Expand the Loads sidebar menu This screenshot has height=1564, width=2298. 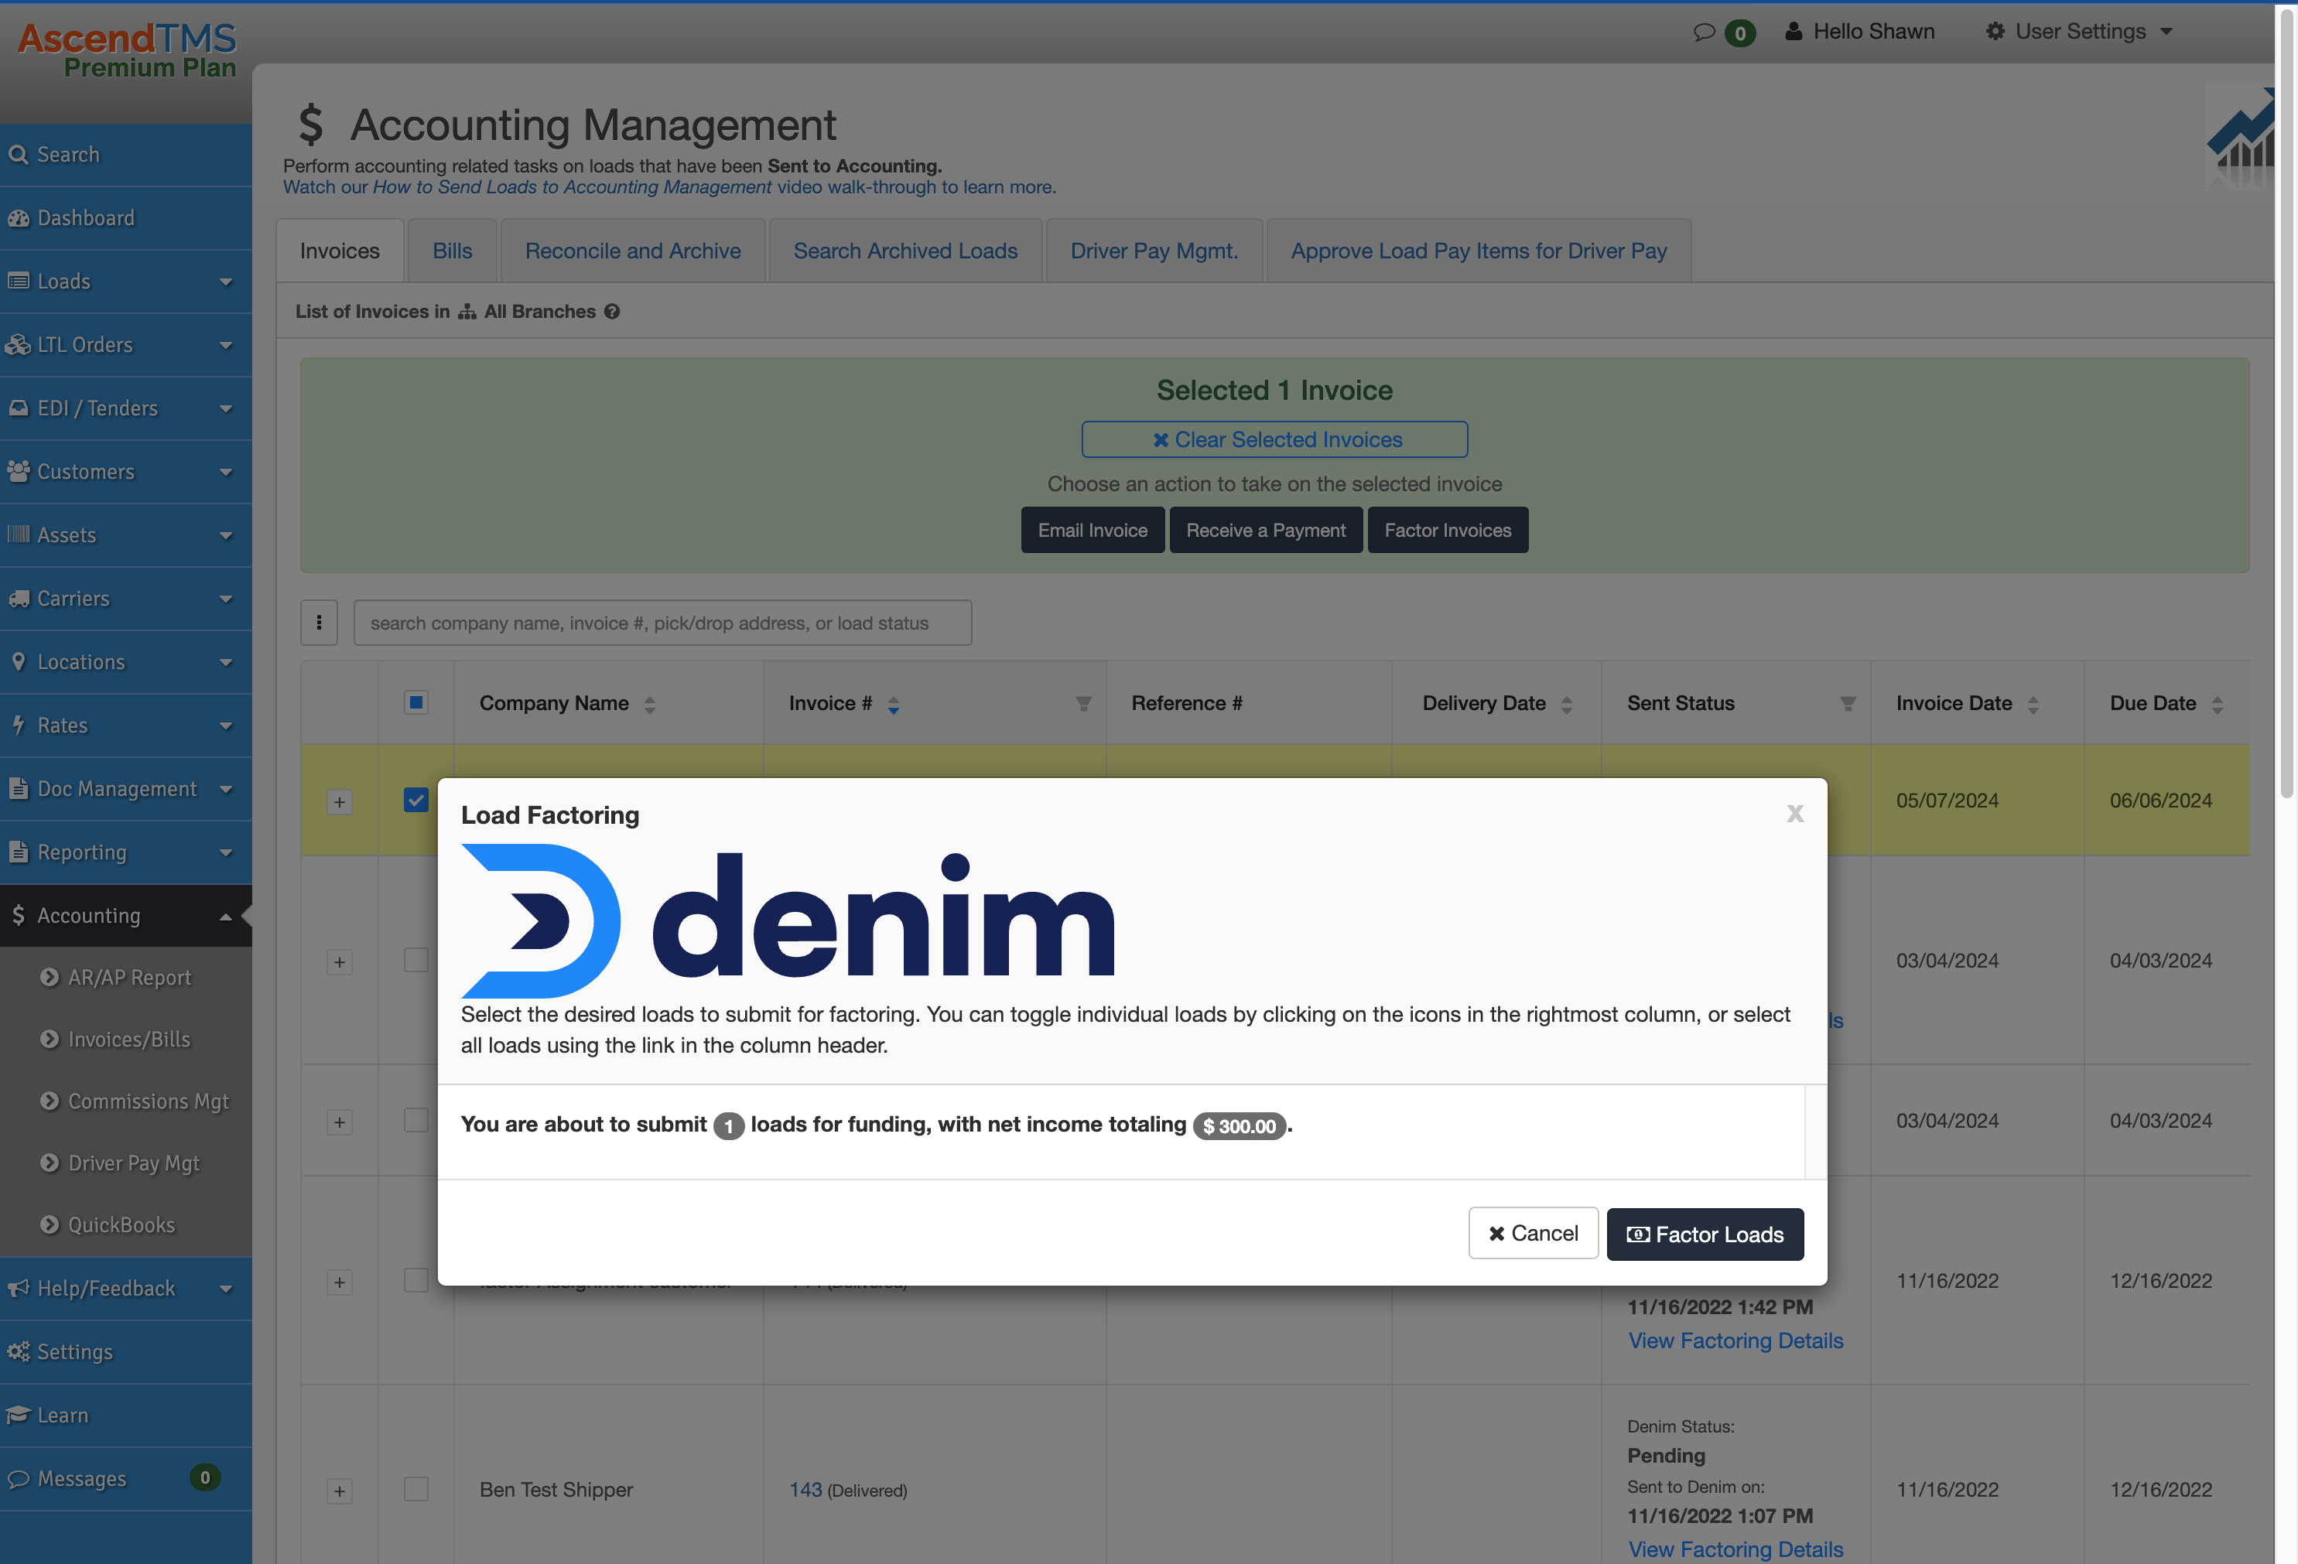(225, 282)
